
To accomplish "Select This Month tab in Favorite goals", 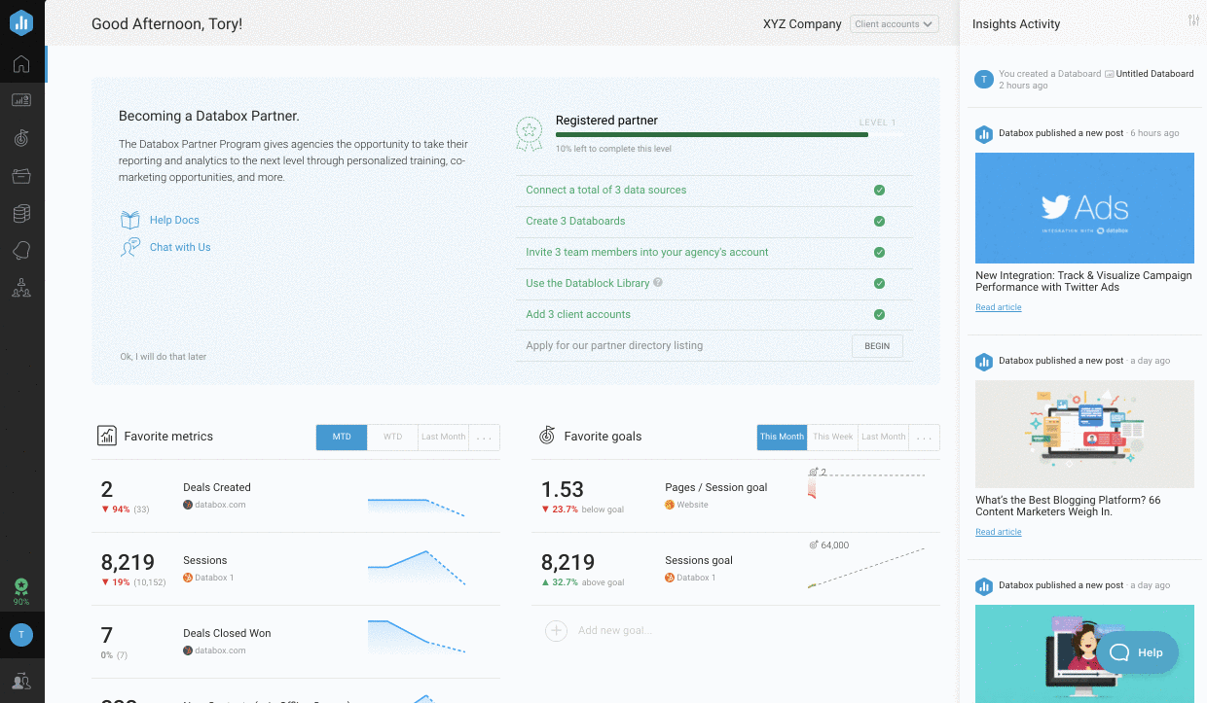I will click(783, 438).
